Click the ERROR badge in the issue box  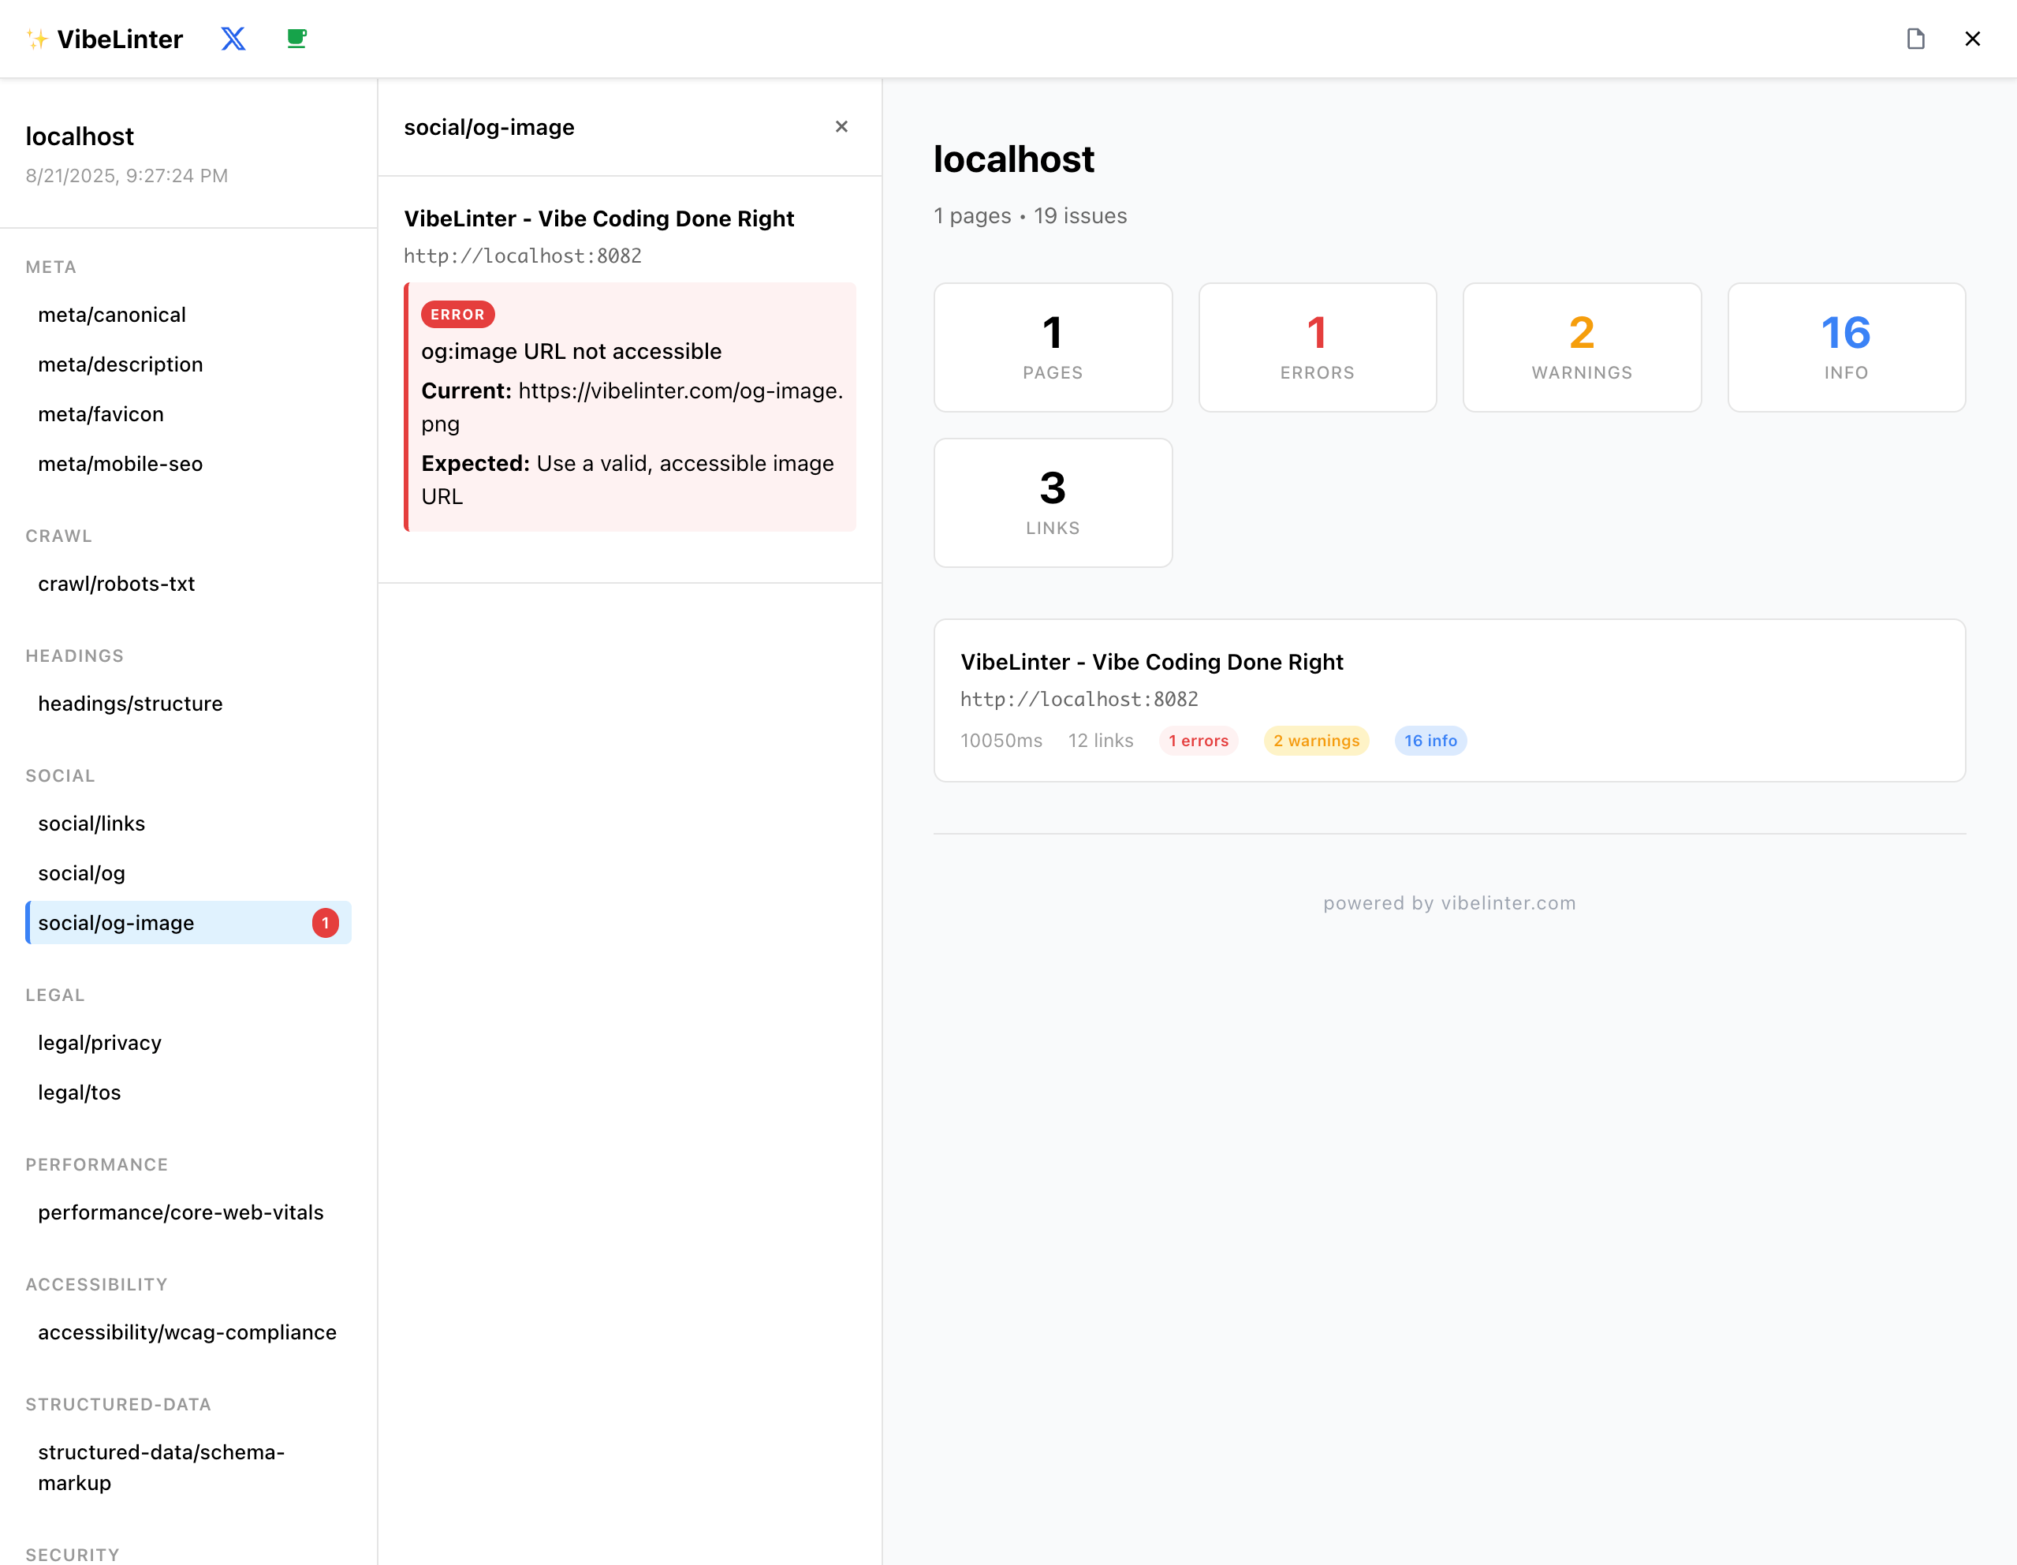coord(457,315)
